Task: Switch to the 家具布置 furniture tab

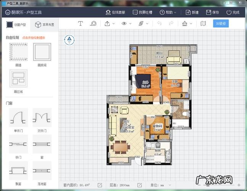Action: (x=44, y=25)
